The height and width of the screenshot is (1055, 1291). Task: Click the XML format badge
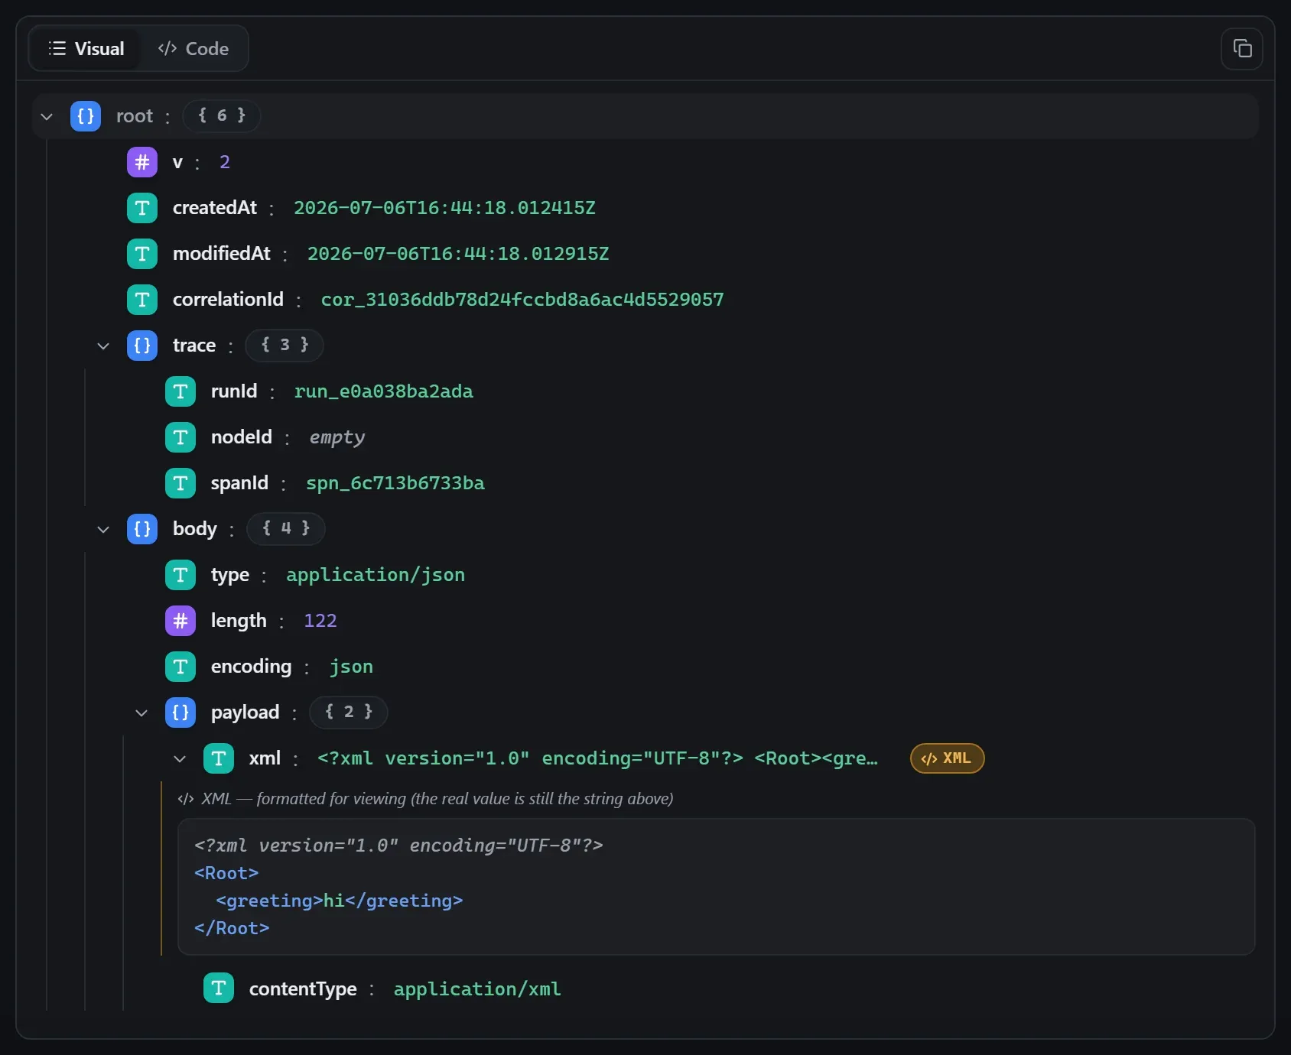pos(947,758)
